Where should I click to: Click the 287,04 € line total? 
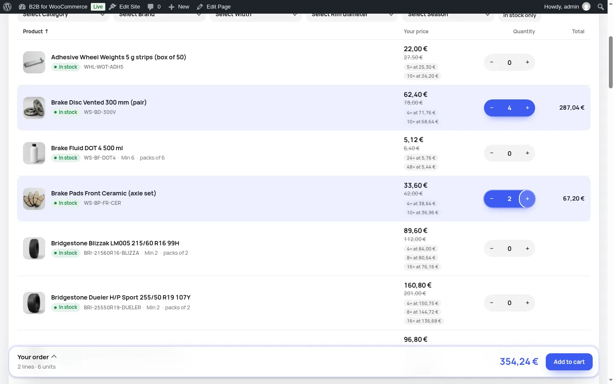point(572,108)
